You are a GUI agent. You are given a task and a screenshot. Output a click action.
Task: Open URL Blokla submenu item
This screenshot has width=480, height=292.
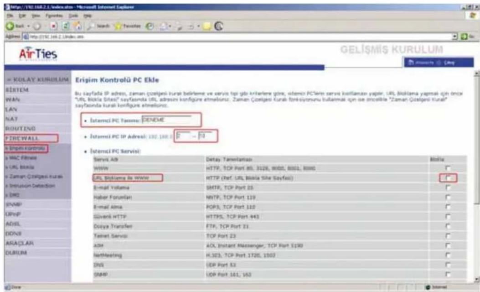click(x=20, y=167)
